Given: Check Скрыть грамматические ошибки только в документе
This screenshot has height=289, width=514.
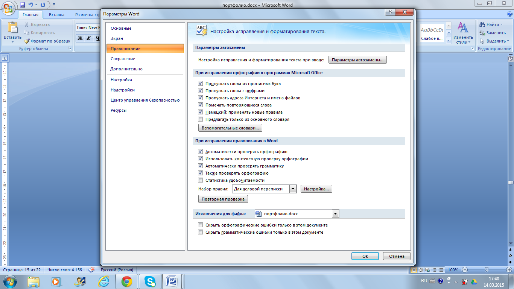Looking at the screenshot, I should click(200, 232).
